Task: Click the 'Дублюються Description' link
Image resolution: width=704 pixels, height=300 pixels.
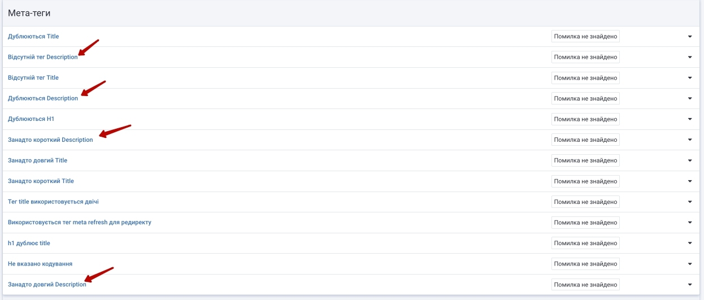Action: click(43, 98)
